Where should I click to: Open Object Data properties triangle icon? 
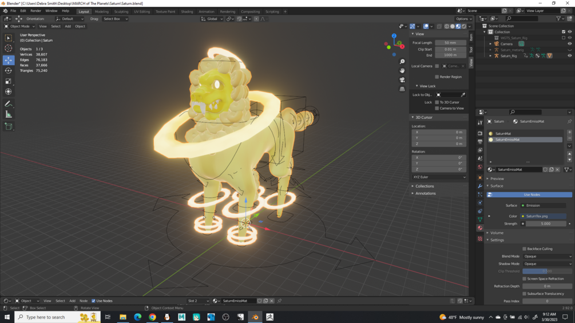point(480,220)
